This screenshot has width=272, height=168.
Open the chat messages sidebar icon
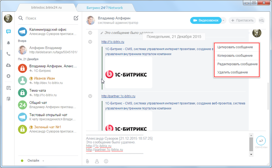click(x=8, y=31)
